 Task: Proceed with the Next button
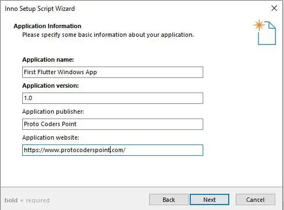(x=209, y=200)
